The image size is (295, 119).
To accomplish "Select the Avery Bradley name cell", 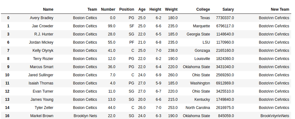I will tap(42, 18).
